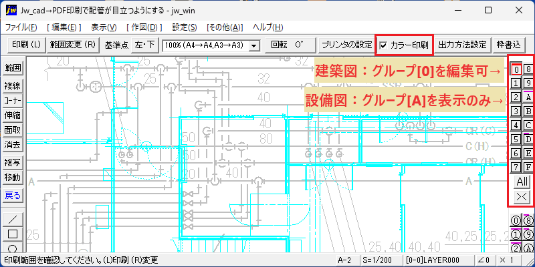This screenshot has width=535, height=267.
Task: Toggle circled layer 0 button
Action: pos(516,221)
